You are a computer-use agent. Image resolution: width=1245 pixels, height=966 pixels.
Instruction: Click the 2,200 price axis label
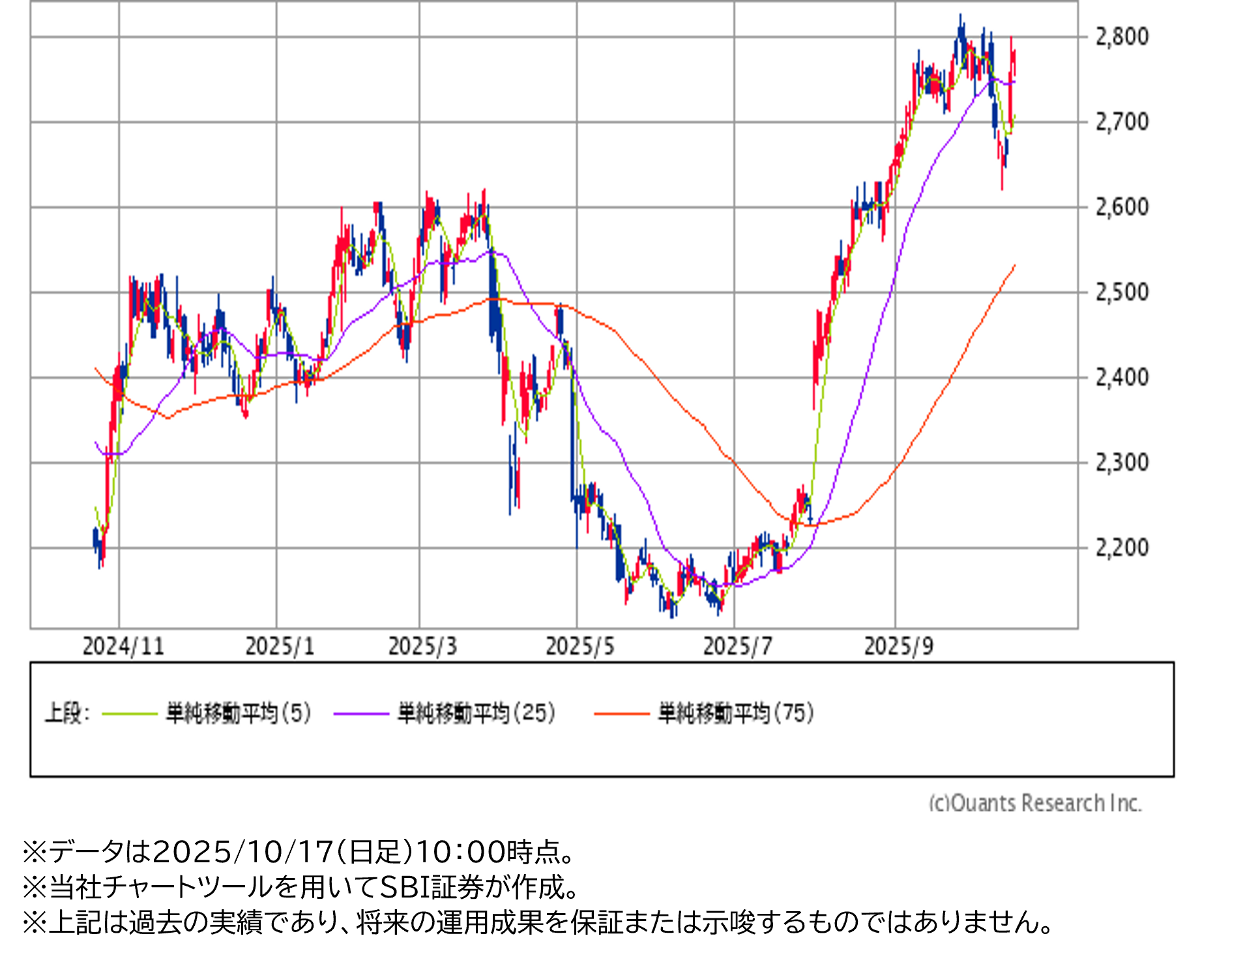coord(1122,548)
